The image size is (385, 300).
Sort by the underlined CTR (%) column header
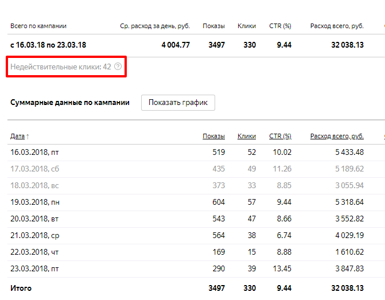[x=280, y=136]
